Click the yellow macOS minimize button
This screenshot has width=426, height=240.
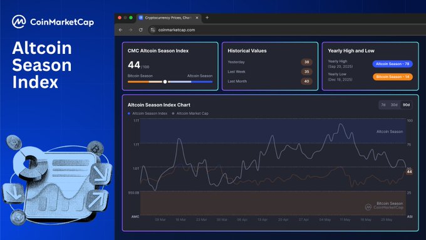(x=125, y=18)
